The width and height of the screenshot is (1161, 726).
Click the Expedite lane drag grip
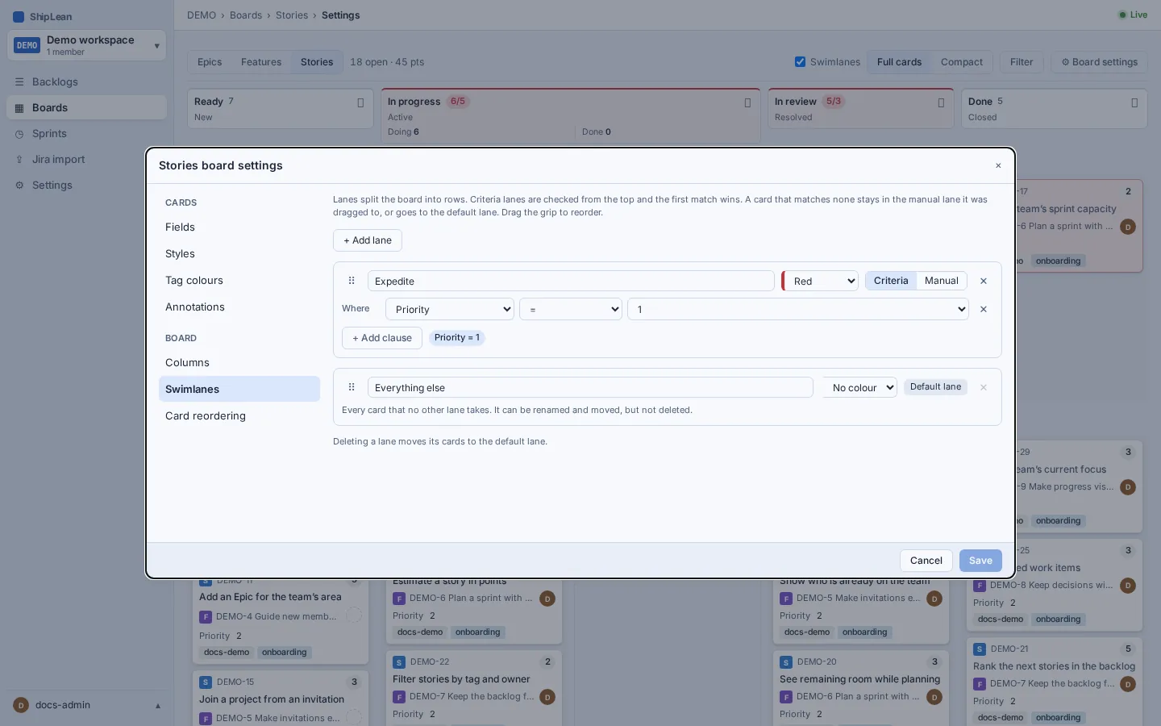352,281
